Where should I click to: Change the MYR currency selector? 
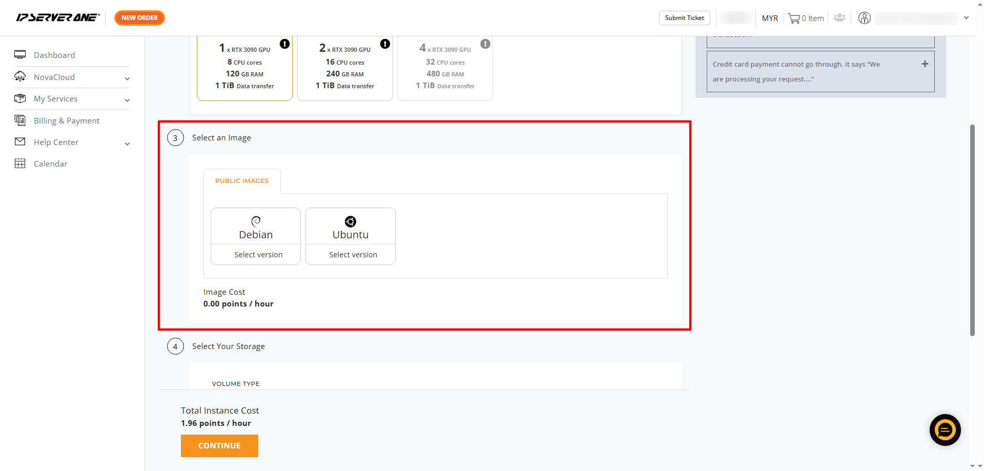[x=770, y=18]
